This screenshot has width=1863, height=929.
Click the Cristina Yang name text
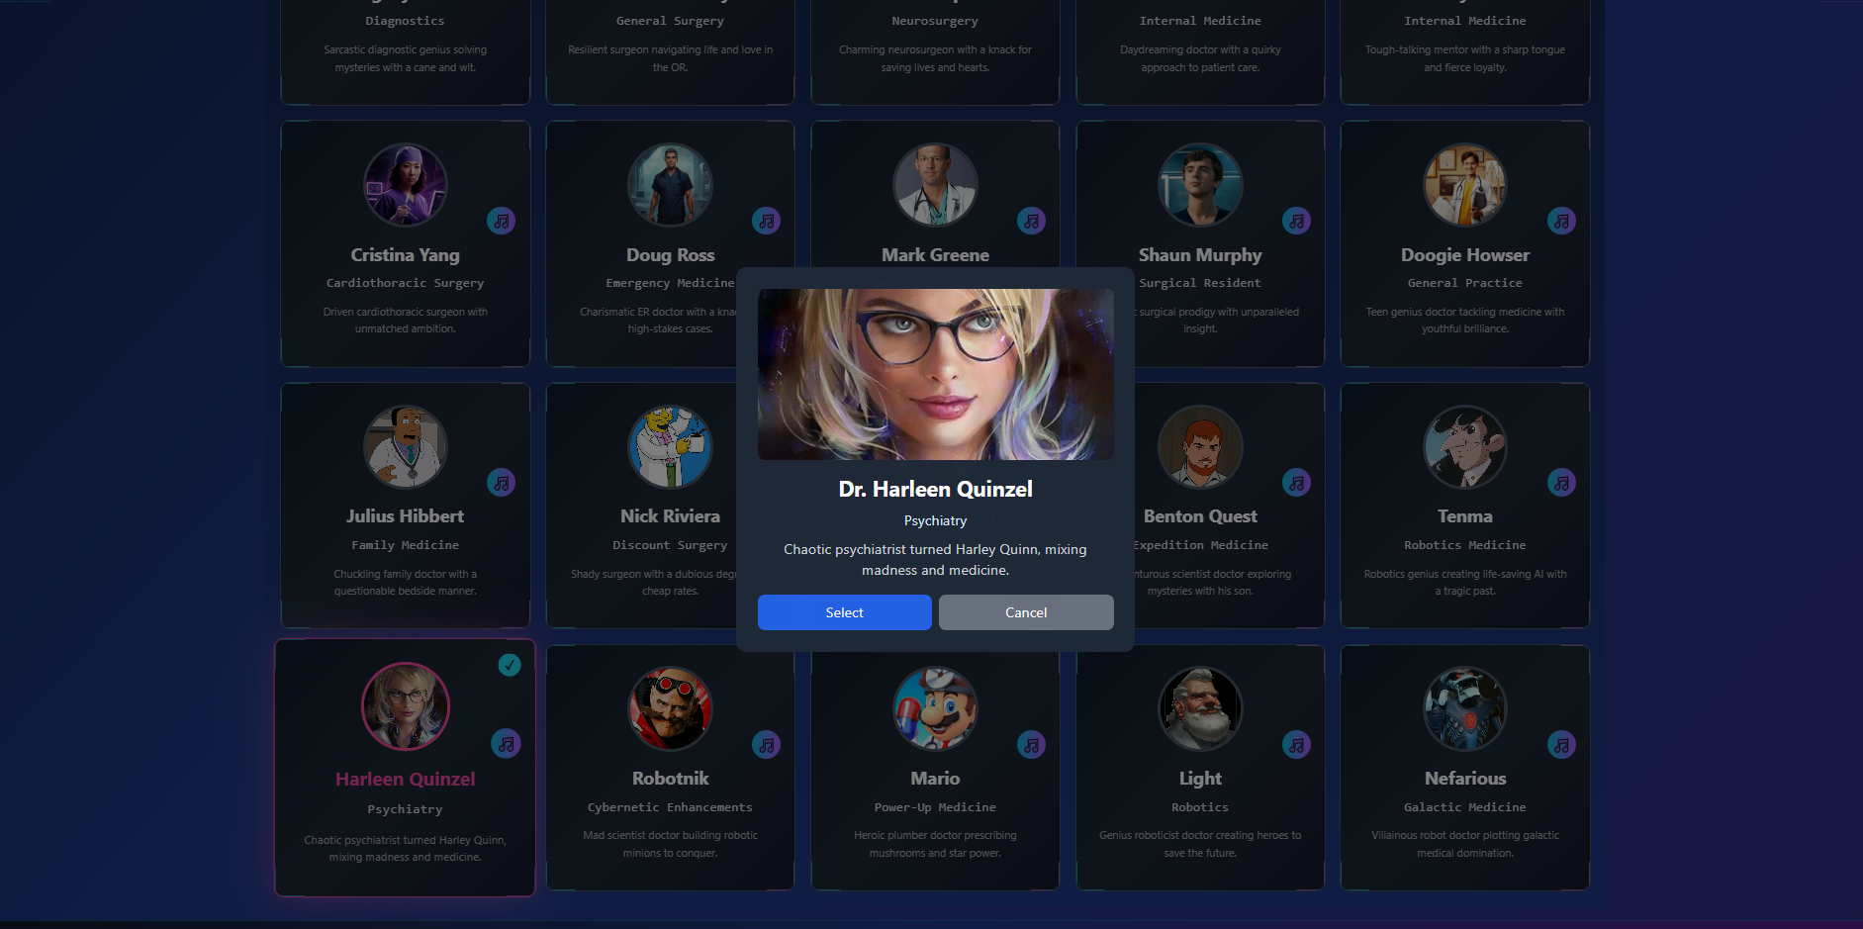coord(406,255)
